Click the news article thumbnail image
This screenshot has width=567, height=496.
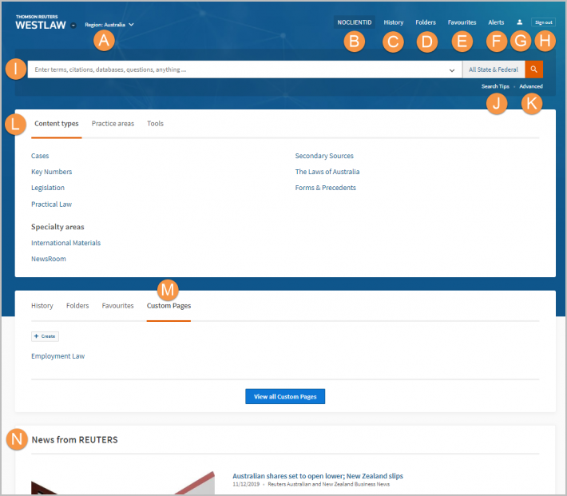click(x=123, y=483)
